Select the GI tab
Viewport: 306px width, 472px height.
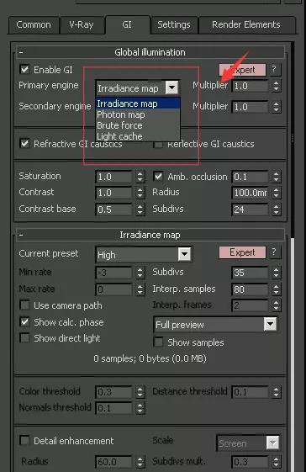coord(127,24)
